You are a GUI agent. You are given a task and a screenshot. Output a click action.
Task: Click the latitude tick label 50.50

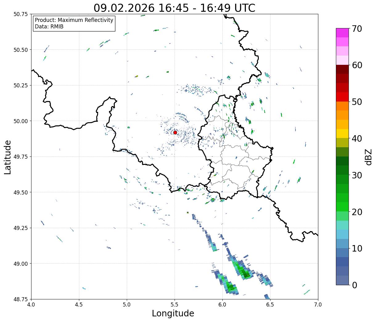click(21, 50)
